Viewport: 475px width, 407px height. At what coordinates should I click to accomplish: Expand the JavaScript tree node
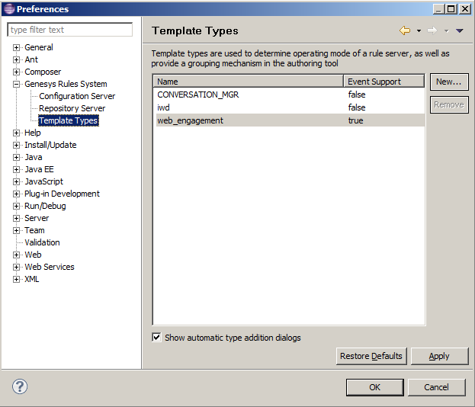pyautogui.click(x=16, y=181)
